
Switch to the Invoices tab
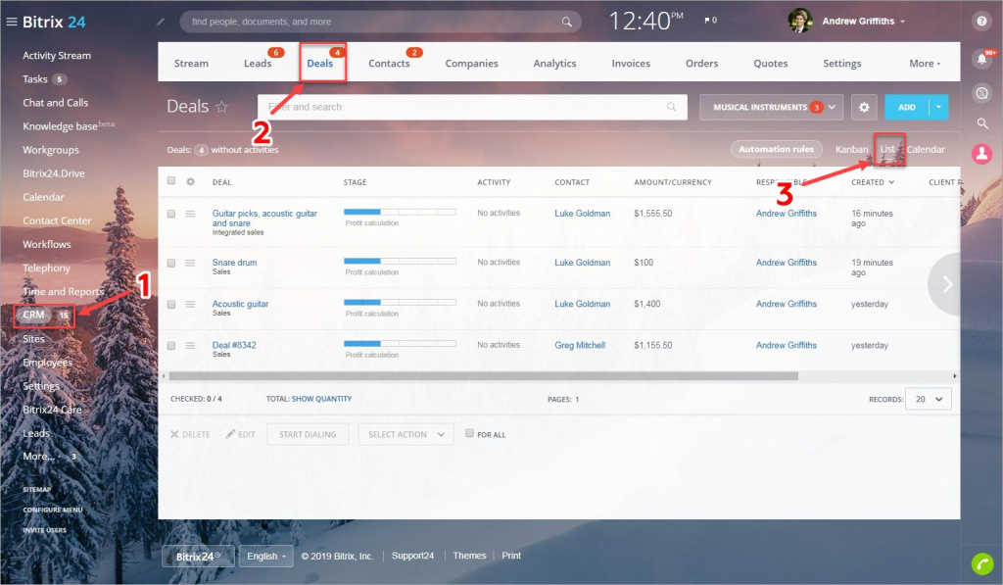631,64
